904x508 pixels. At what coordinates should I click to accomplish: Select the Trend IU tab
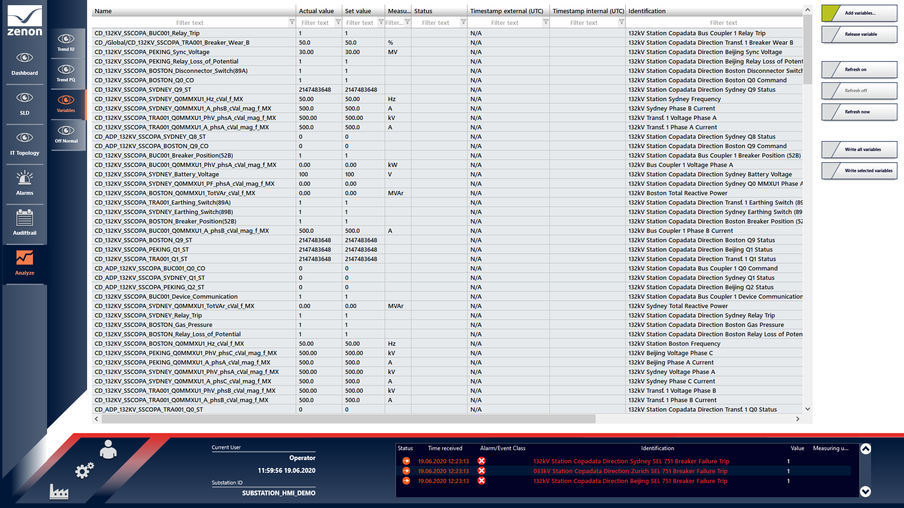66,42
